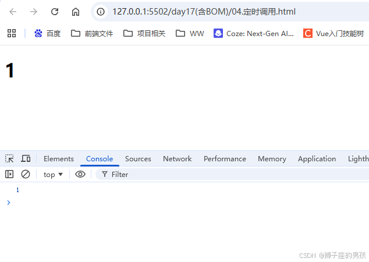This screenshot has width=369, height=262.
Task: Go back to the previous page
Action: click(x=13, y=12)
